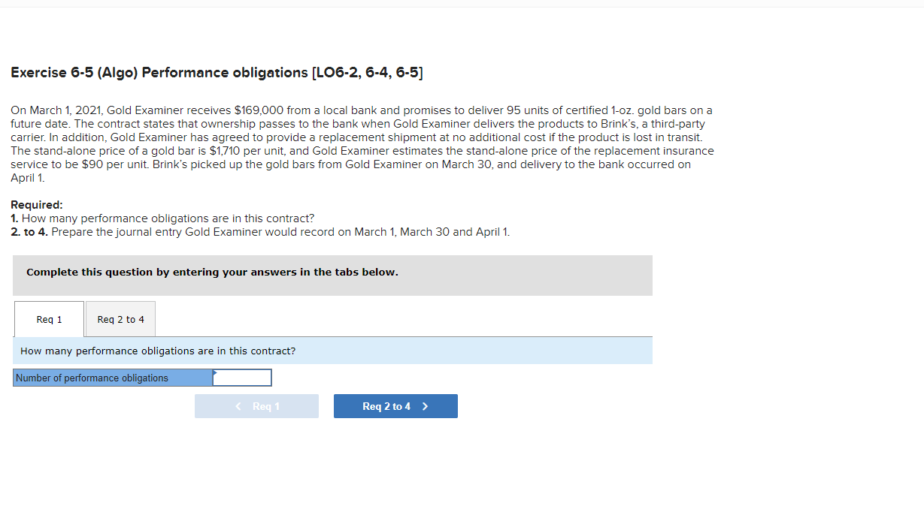Click the grayed-out Req 1 navigation button
Image resolution: width=924 pixels, height=527 pixels.
[256, 406]
